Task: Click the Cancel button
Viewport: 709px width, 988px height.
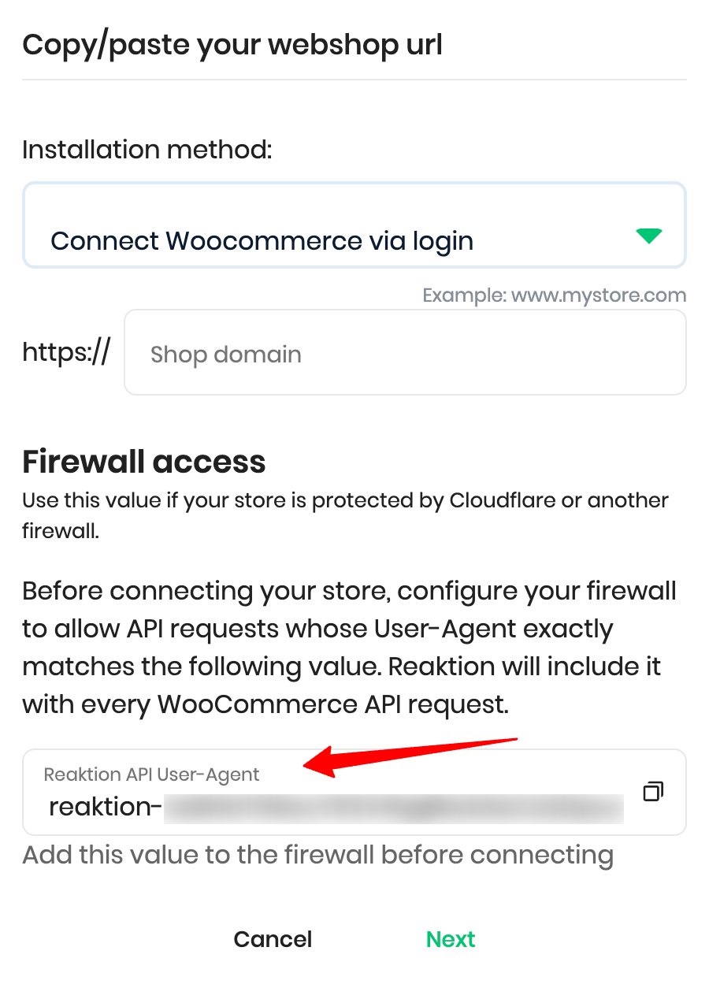Action: coord(273,939)
